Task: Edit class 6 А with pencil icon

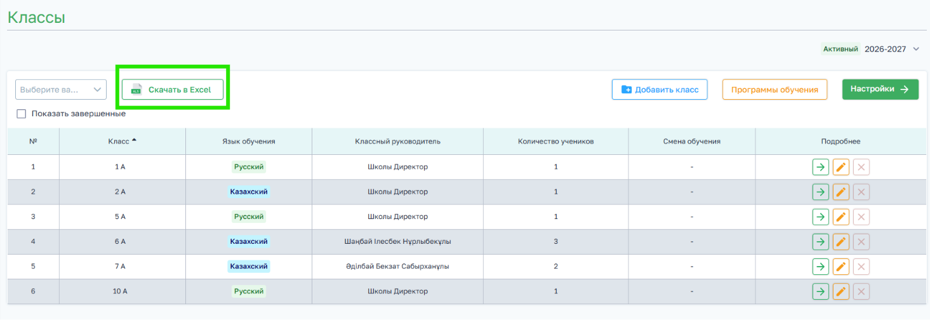Action: (841, 241)
